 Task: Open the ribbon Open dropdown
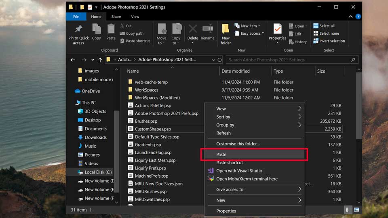point(298,26)
